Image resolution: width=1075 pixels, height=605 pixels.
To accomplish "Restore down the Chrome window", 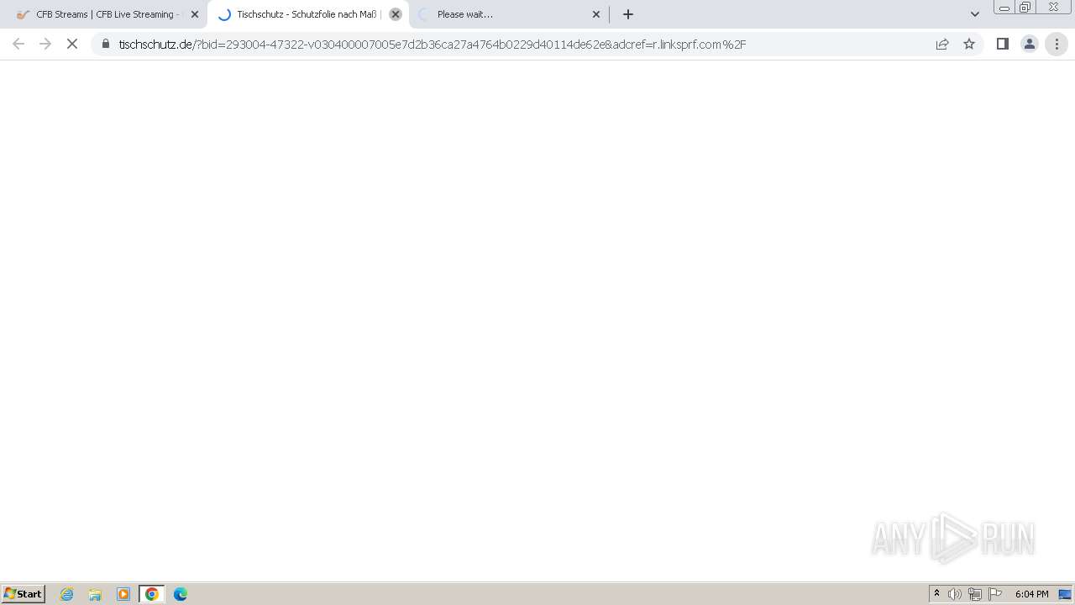I will (1025, 8).
